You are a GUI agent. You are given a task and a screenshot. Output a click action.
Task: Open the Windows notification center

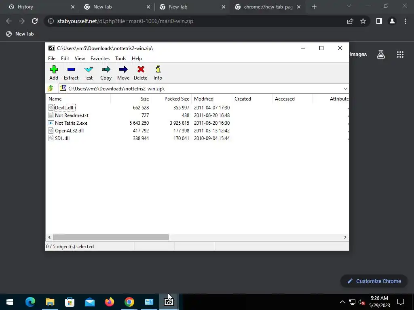[x=401, y=302]
